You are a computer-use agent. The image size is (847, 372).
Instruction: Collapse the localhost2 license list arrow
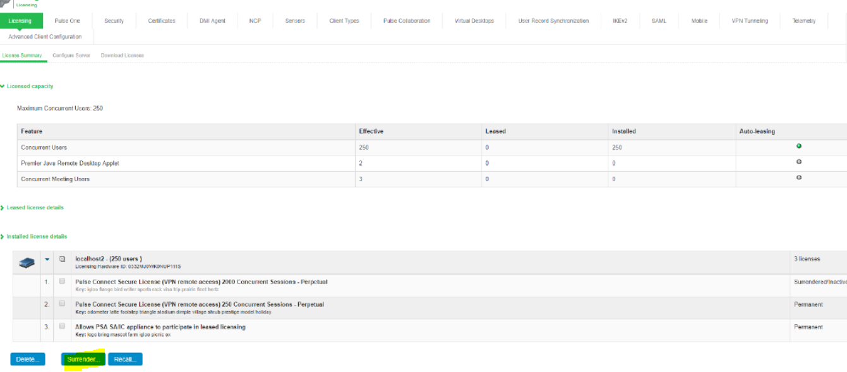coord(47,259)
